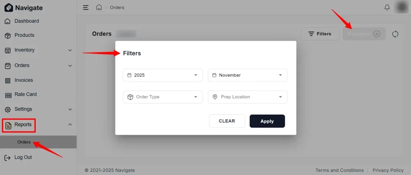The height and width of the screenshot is (175, 411).
Task: Open the November month dropdown
Action: (247, 75)
